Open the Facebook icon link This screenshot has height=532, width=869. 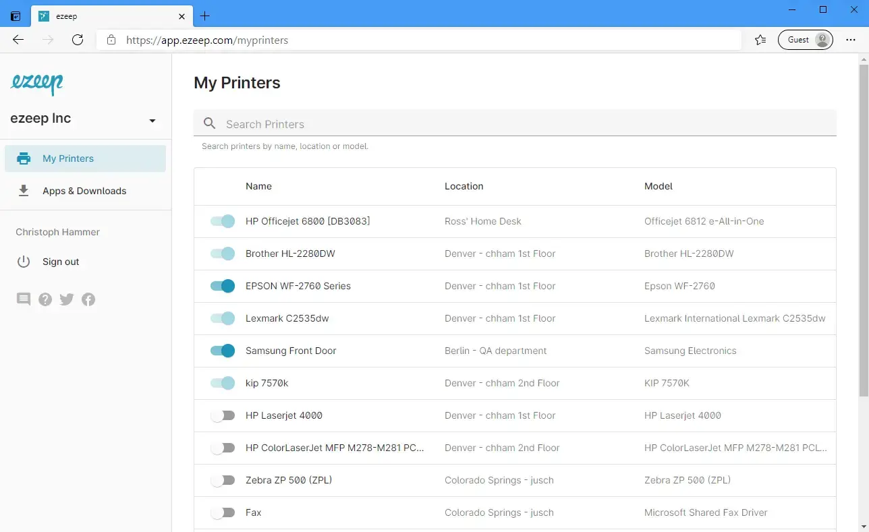point(88,299)
